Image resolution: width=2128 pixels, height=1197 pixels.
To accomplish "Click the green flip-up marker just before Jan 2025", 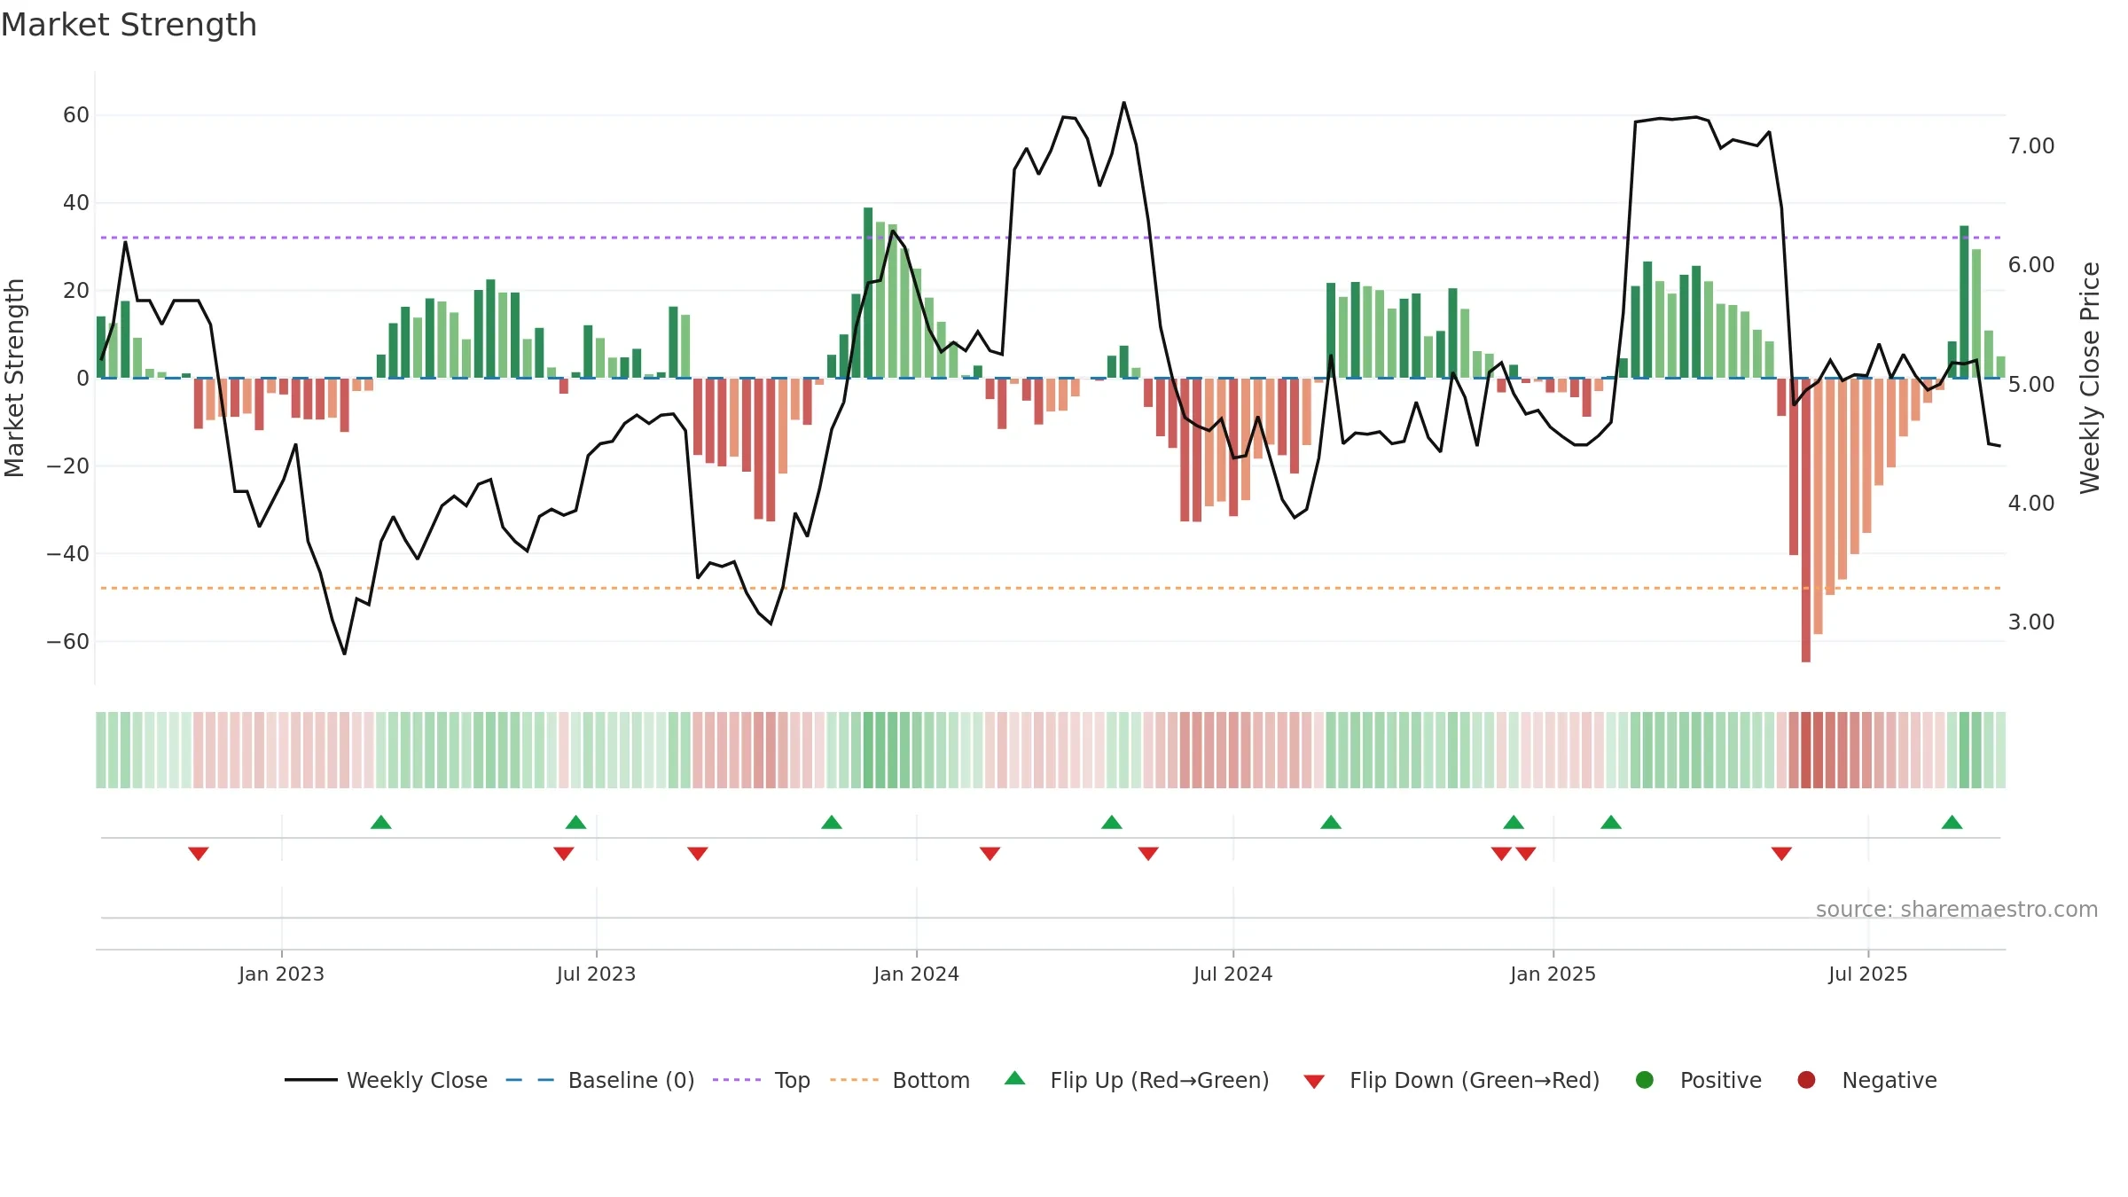I will pos(1514,822).
